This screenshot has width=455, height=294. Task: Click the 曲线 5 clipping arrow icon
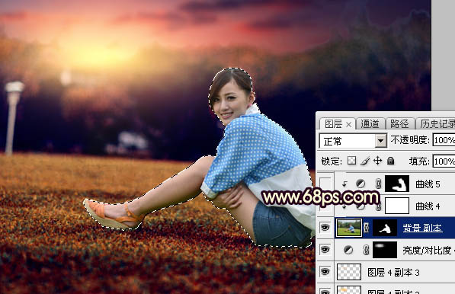(344, 184)
